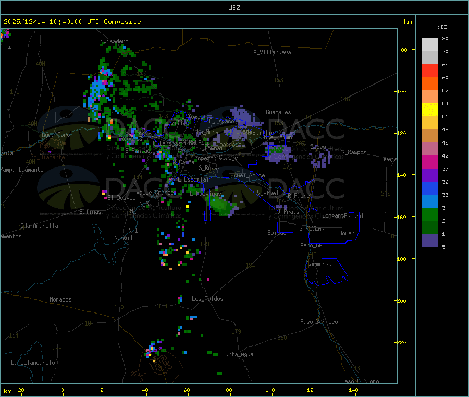This screenshot has height=397, width=469.
Task: Click the Cda_Amarilla map label
Action: click(x=39, y=226)
